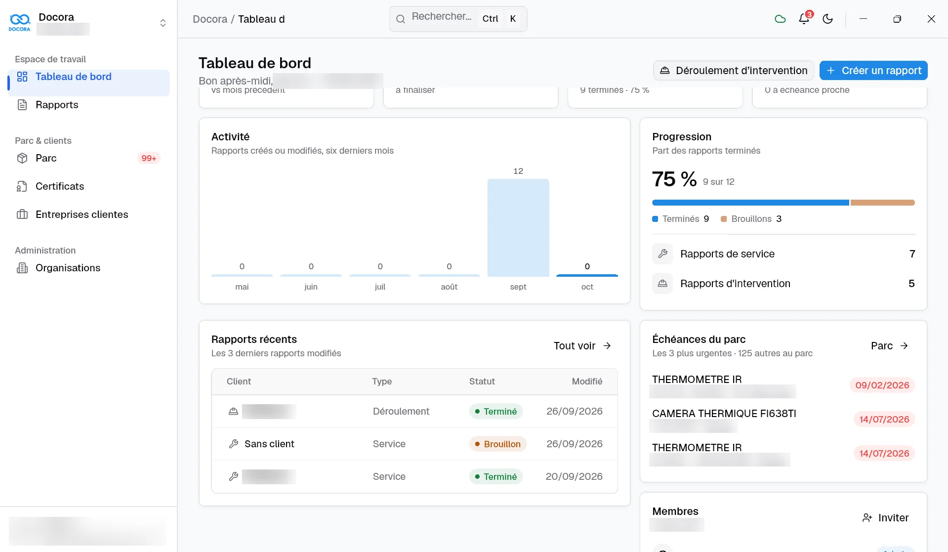The height and width of the screenshot is (552, 948).
Task: Click the cloud sync status icon
Action: [x=780, y=19]
